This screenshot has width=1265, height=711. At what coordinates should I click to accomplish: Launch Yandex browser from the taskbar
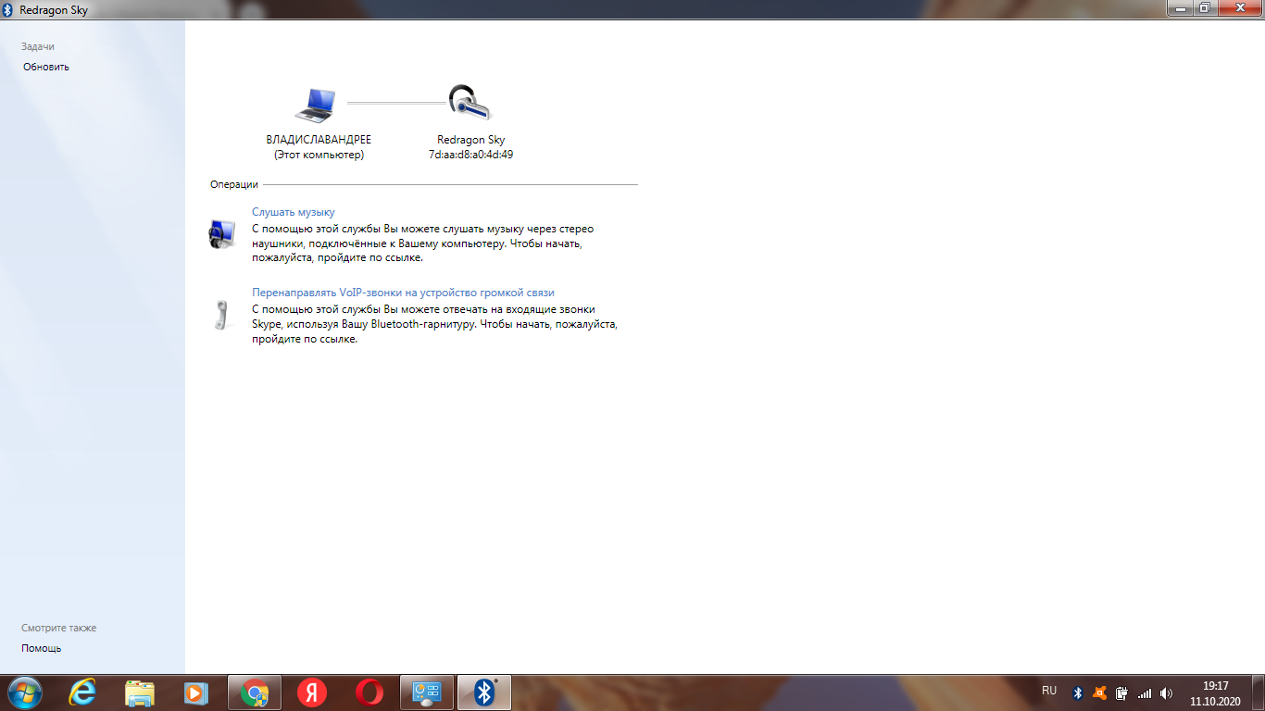point(312,692)
